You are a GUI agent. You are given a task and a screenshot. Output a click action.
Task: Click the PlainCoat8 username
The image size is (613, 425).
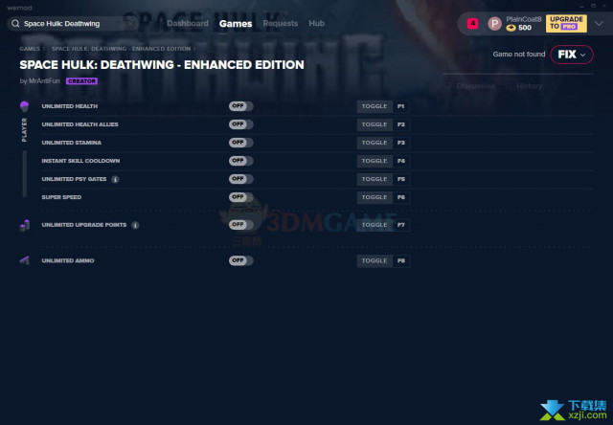click(524, 19)
